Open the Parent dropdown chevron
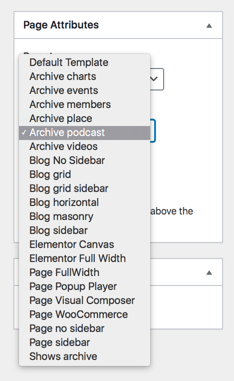The width and height of the screenshot is (234, 381). click(154, 78)
